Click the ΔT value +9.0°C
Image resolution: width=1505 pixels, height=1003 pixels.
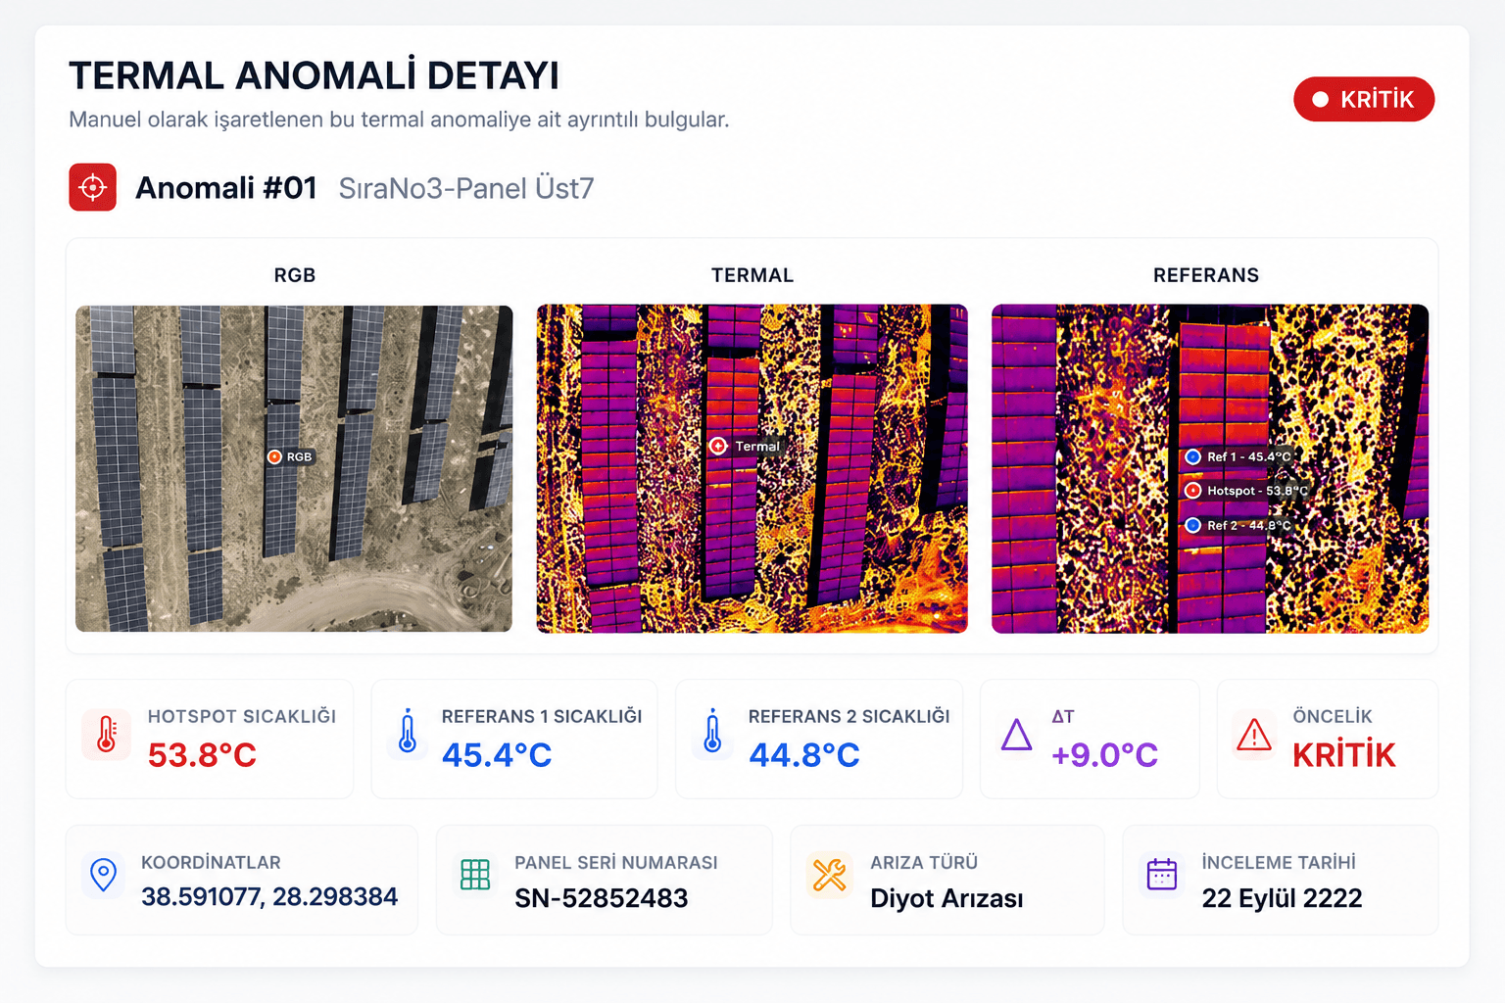(1104, 755)
